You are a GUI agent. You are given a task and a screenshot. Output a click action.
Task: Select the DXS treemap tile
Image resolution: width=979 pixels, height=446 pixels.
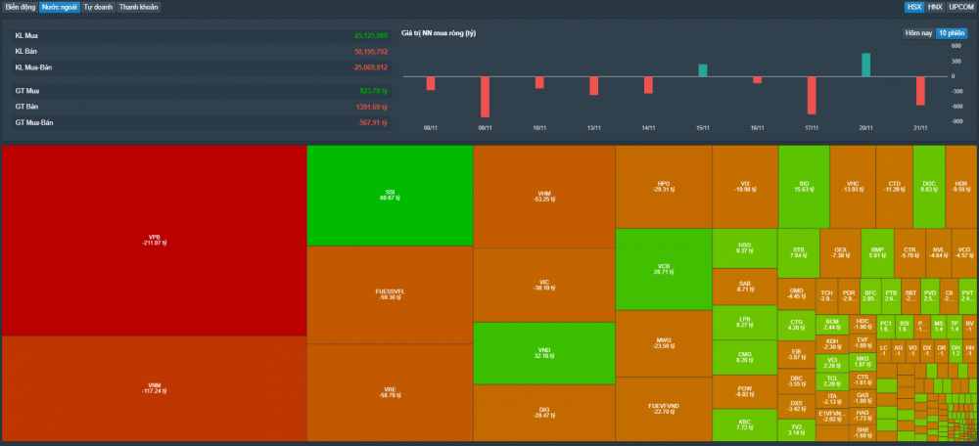797,406
